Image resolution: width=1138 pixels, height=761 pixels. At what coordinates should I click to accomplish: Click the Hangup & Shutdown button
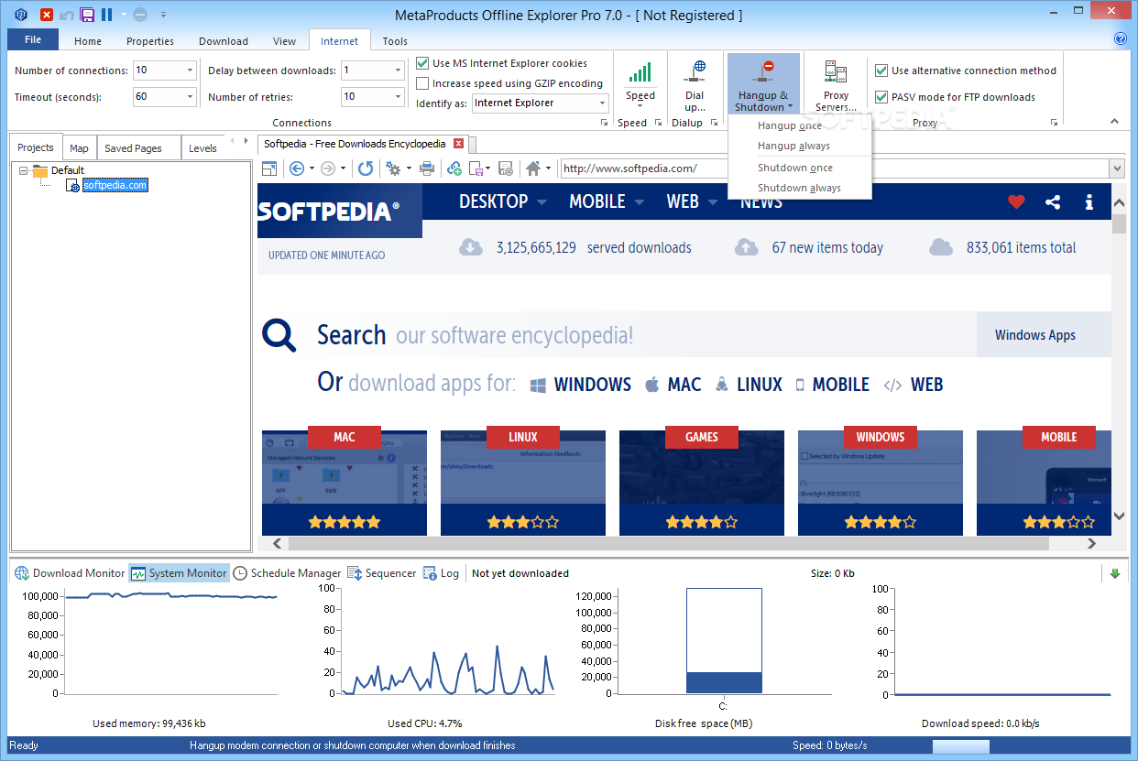click(x=763, y=84)
